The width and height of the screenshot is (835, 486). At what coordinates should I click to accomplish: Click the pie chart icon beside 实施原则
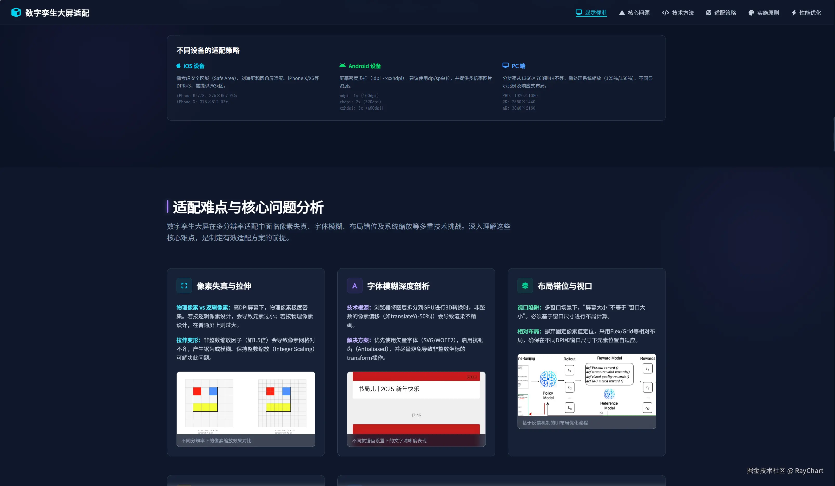pyautogui.click(x=751, y=12)
